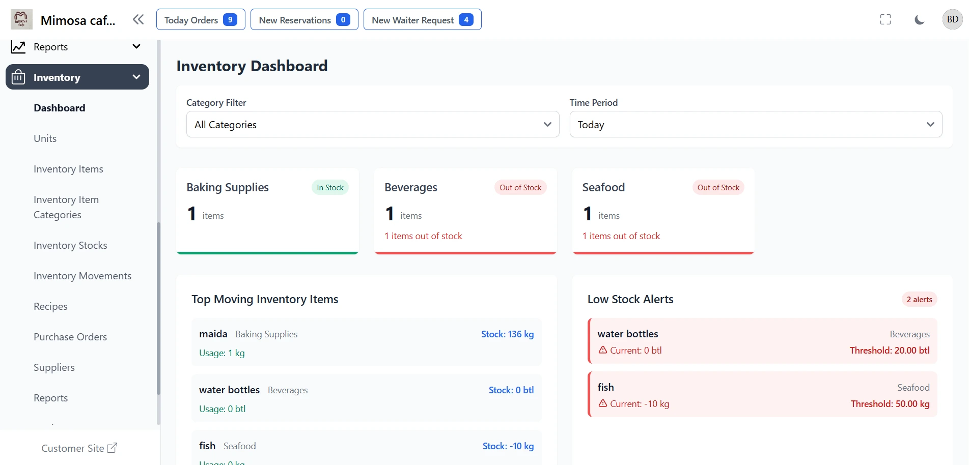
Task: Open the BD user avatar menu
Action: click(x=952, y=19)
